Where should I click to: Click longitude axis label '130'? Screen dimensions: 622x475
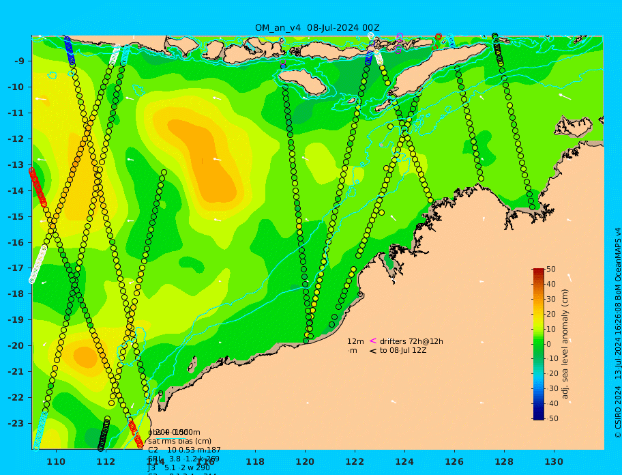point(554,462)
